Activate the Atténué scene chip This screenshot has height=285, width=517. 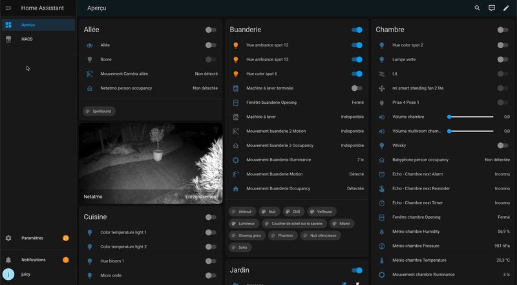point(242,211)
